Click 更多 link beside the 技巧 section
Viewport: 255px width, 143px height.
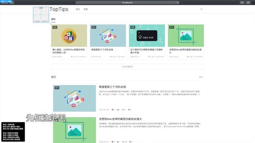click(x=202, y=77)
